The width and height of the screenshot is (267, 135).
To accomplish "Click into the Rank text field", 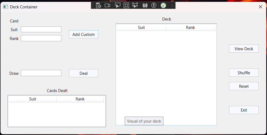I will coord(41,38).
